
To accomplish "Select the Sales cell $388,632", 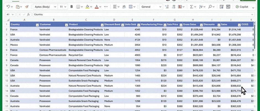I will (x=231, y=86).
